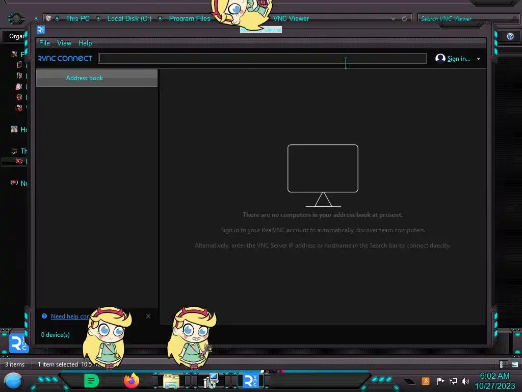The image size is (522, 392).
Task: Click the Favorites star icon in Explorer sidebar
Action: (14, 54)
